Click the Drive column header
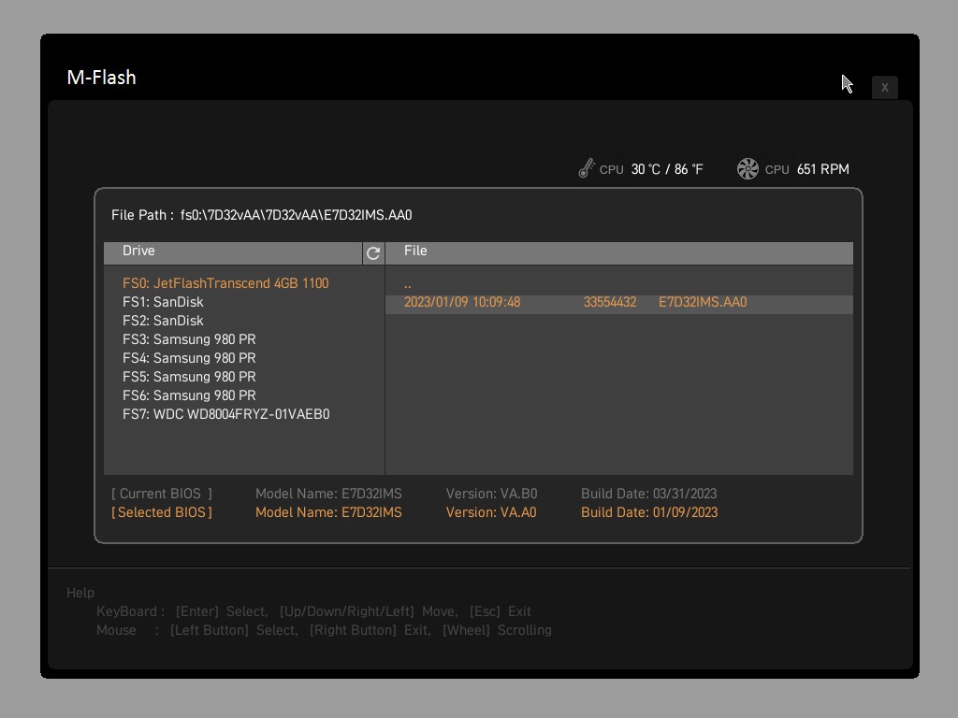The image size is (958, 718). 139,251
